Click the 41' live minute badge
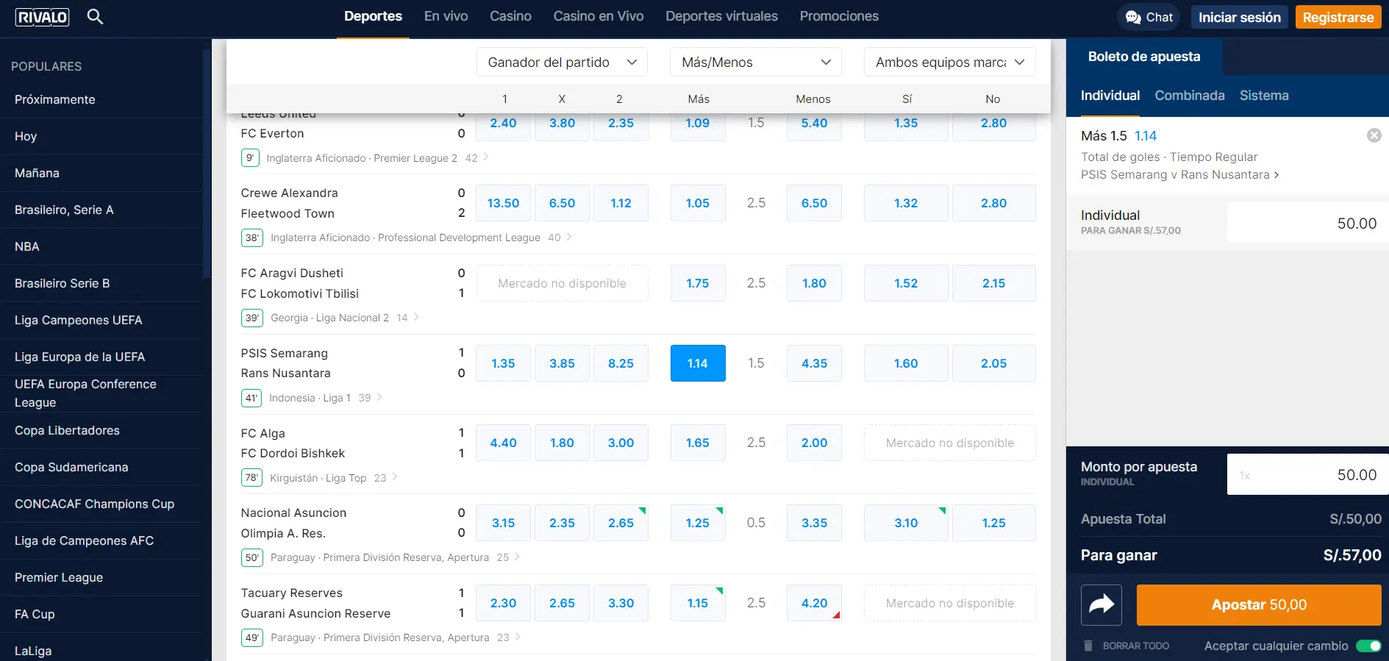This screenshot has height=661, width=1389. pos(251,398)
